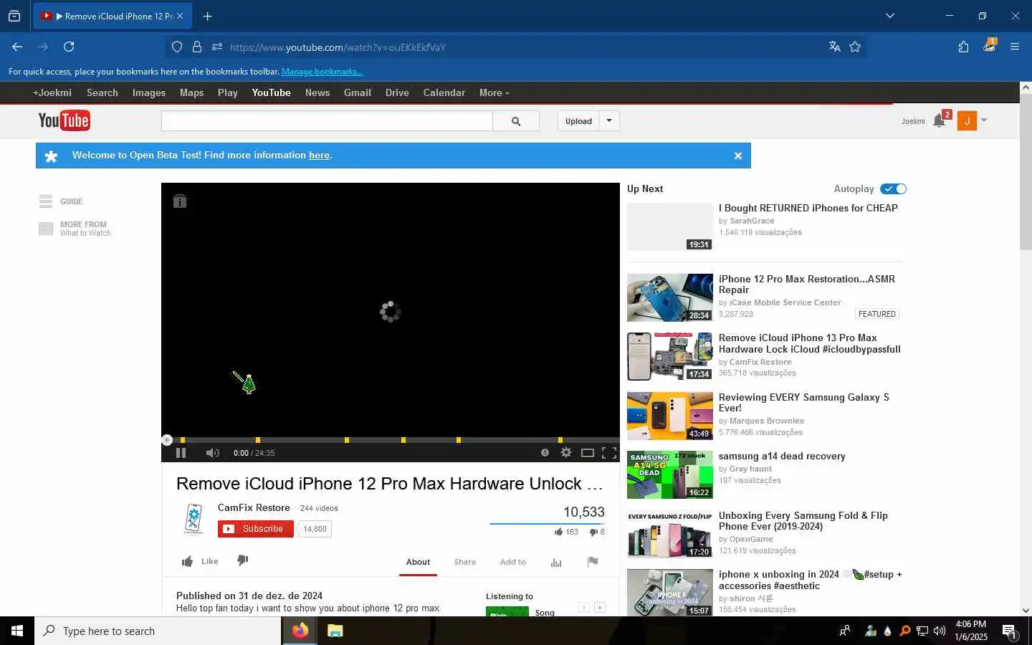Expand the Upload dropdown arrow
Viewport: 1032px width, 645px height.
click(x=609, y=121)
